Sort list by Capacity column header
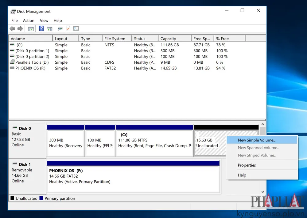The height and width of the screenshot is (218, 307). pyautogui.click(x=168, y=39)
